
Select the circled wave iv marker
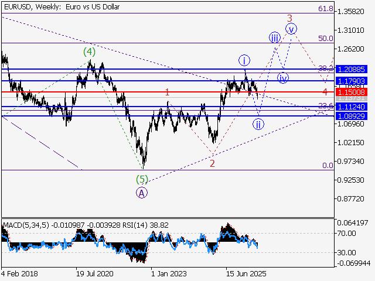(283, 78)
